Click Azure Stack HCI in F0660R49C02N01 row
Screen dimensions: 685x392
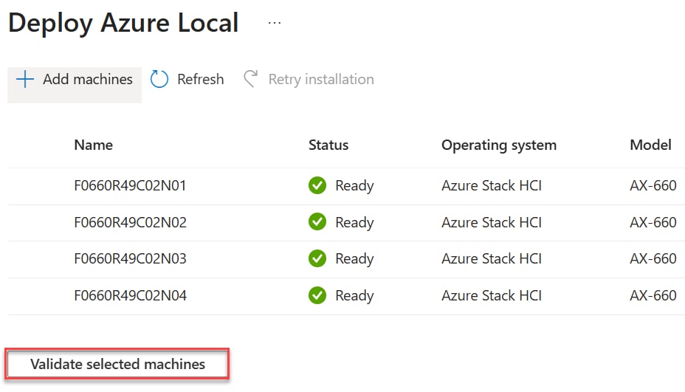(x=492, y=186)
